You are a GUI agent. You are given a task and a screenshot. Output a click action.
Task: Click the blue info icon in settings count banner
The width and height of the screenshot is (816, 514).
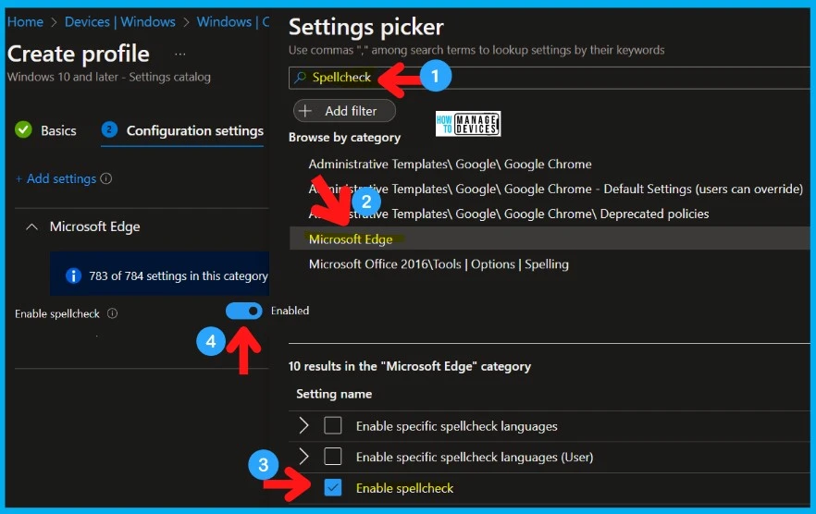pyautogui.click(x=73, y=275)
